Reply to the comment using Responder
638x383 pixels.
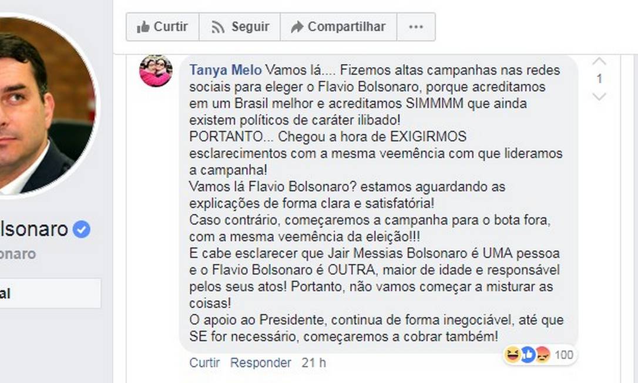point(260,363)
